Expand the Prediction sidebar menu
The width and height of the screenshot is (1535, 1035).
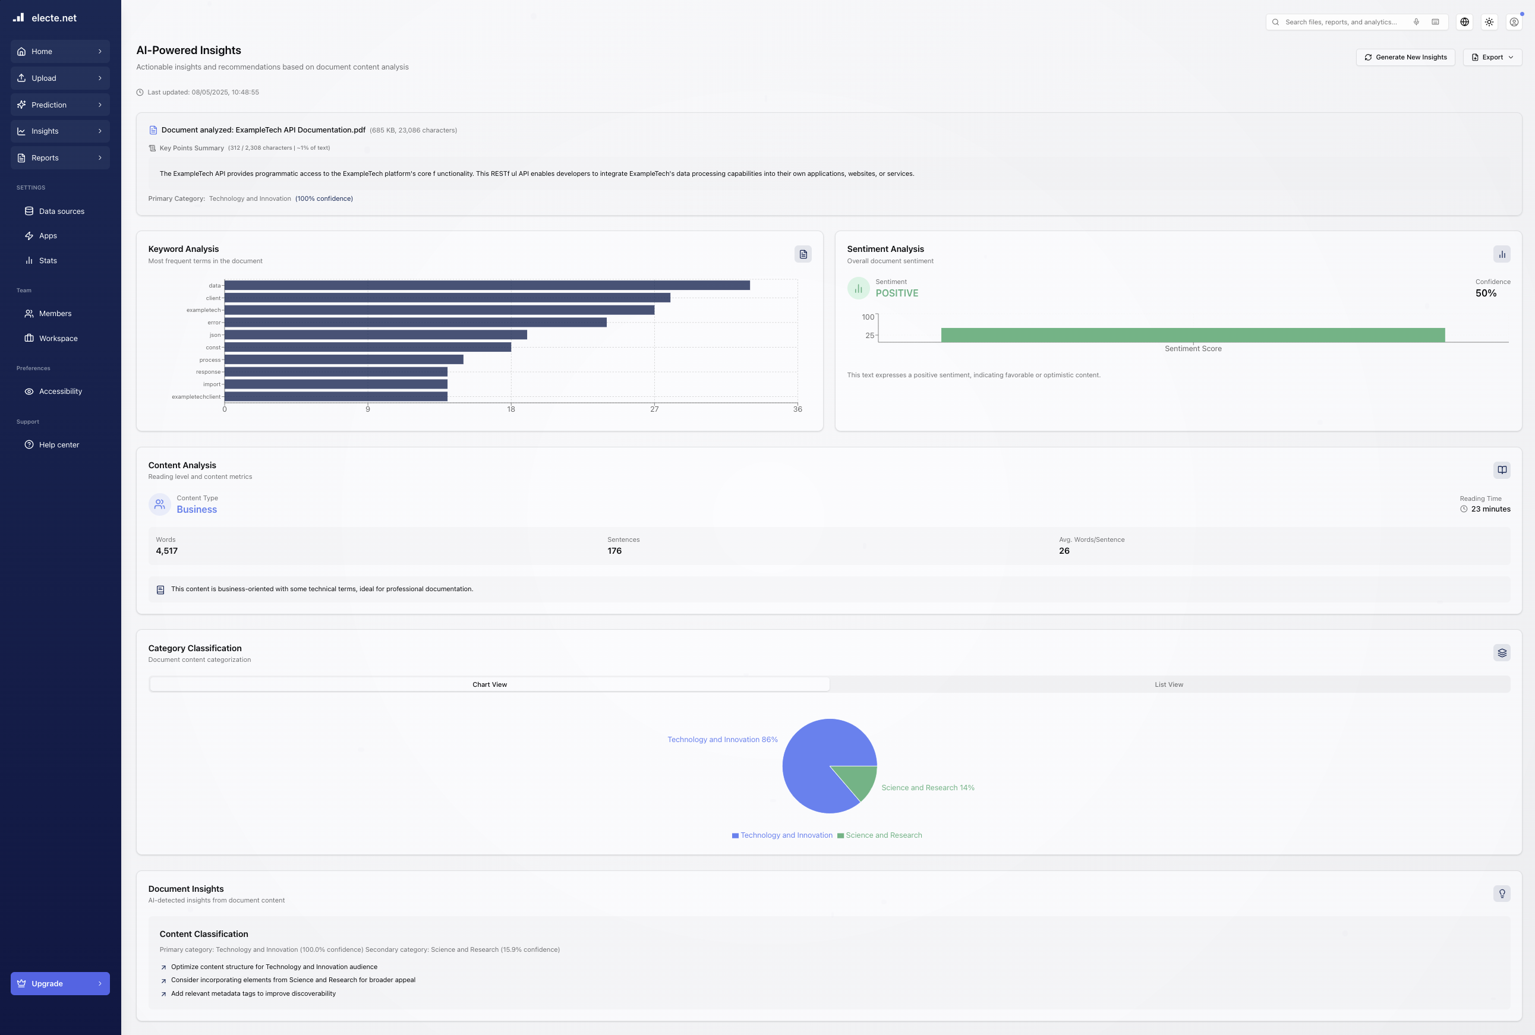coord(60,105)
